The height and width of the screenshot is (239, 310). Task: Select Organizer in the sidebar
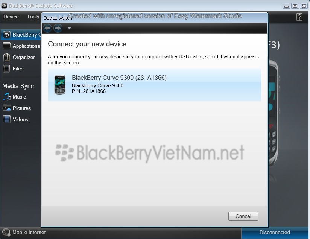(x=24, y=57)
